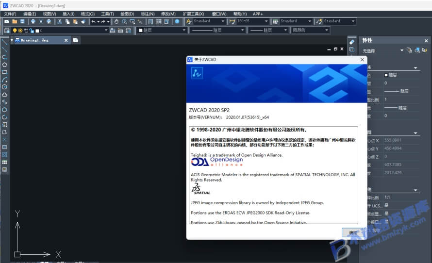Open the 编辑(E) menu

click(30, 14)
